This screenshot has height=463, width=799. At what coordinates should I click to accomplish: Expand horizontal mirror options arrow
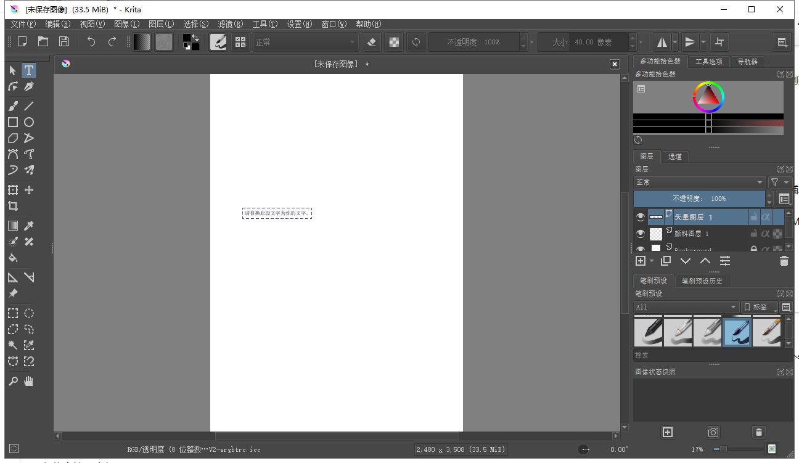(x=675, y=42)
